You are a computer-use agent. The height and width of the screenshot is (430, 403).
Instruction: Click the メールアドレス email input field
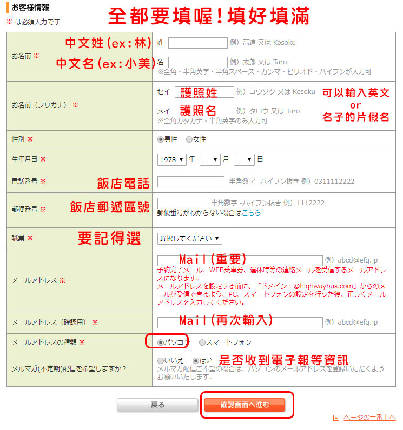point(240,260)
